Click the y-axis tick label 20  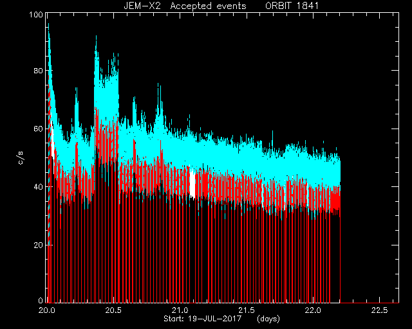coord(39,245)
